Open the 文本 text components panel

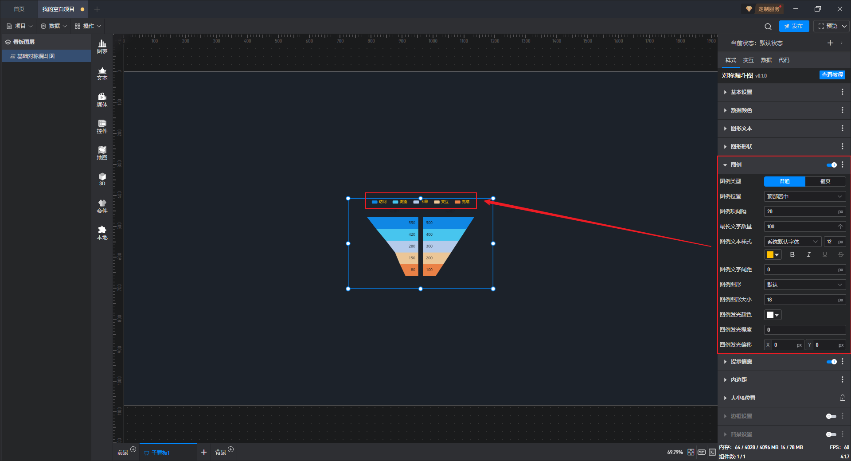(x=102, y=73)
